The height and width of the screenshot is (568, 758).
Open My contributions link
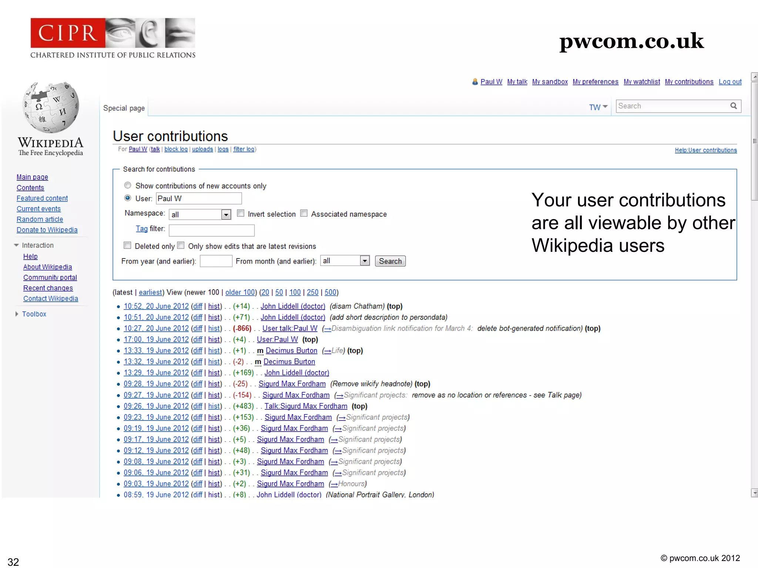point(689,82)
